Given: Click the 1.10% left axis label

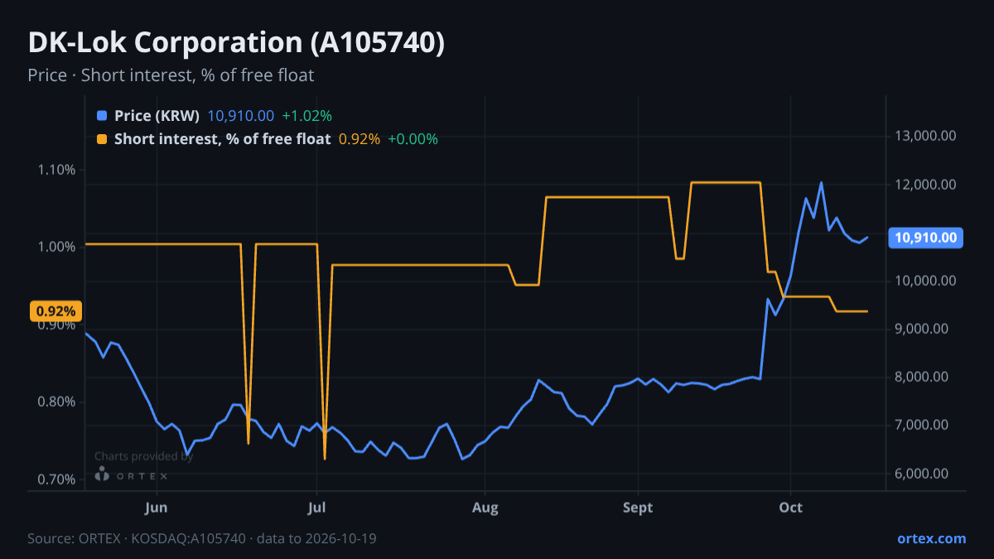Looking at the screenshot, I should 57,170.
